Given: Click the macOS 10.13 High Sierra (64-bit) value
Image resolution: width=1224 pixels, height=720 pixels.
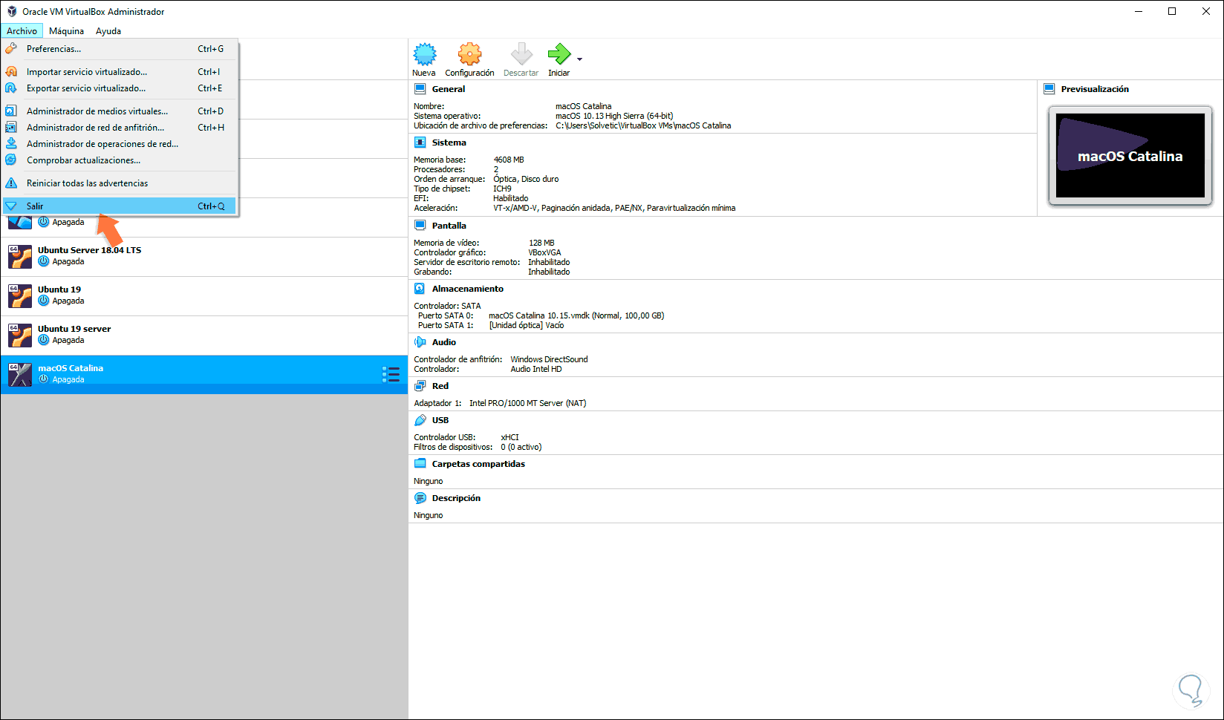Looking at the screenshot, I should [614, 116].
